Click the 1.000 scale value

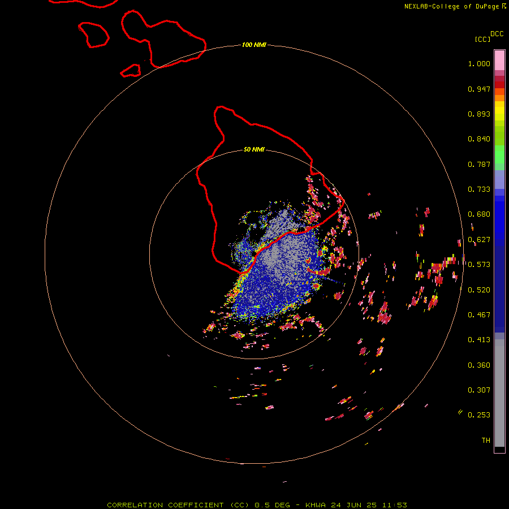coord(479,63)
